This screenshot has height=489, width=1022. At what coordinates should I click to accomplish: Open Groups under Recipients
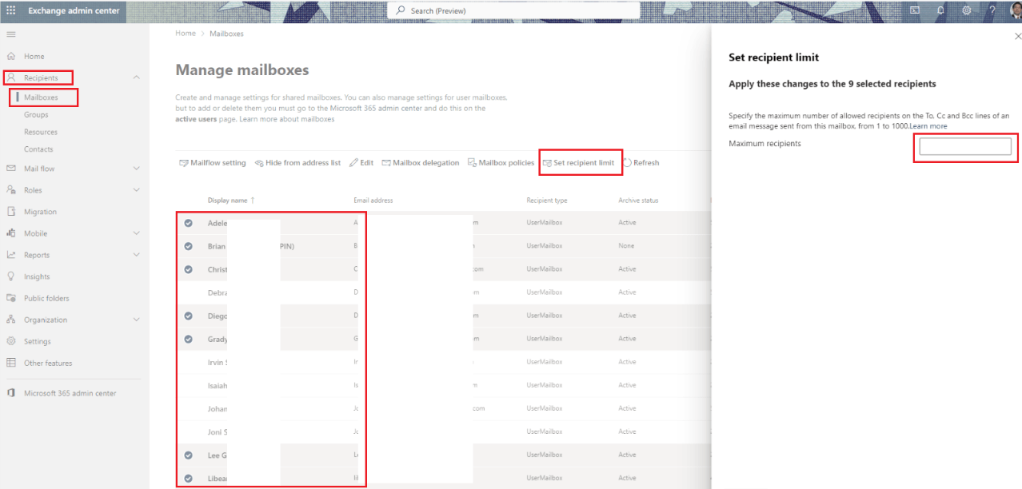tap(36, 115)
